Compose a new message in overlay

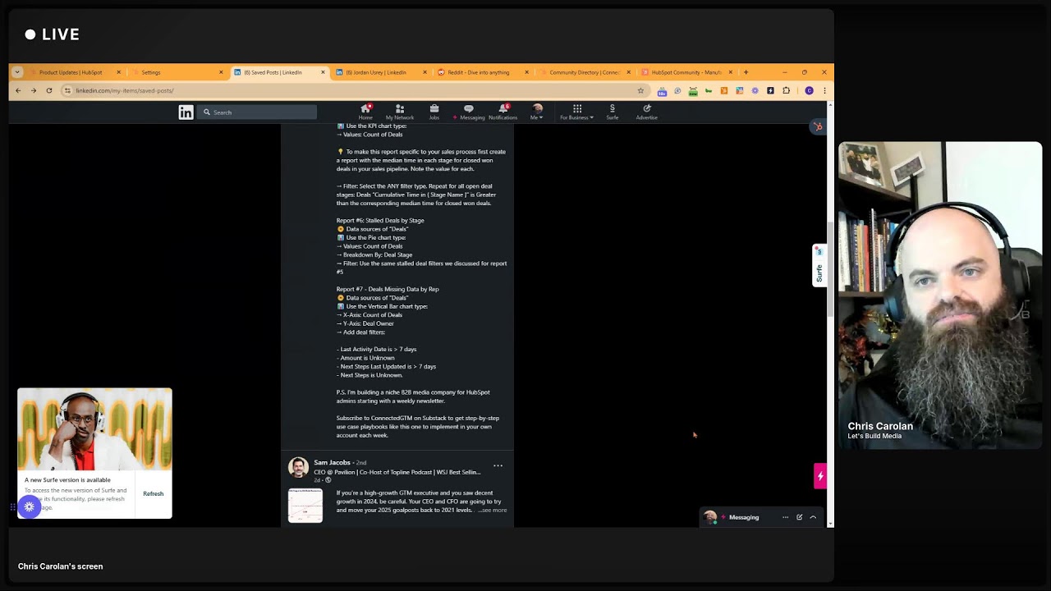click(799, 517)
